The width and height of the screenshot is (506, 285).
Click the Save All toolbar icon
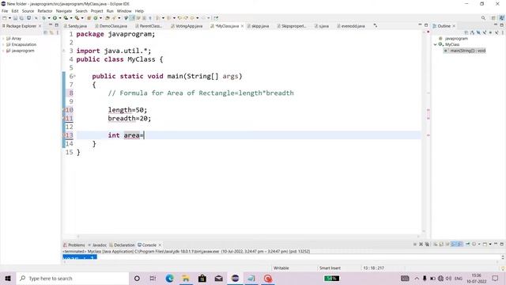tap(21, 18)
